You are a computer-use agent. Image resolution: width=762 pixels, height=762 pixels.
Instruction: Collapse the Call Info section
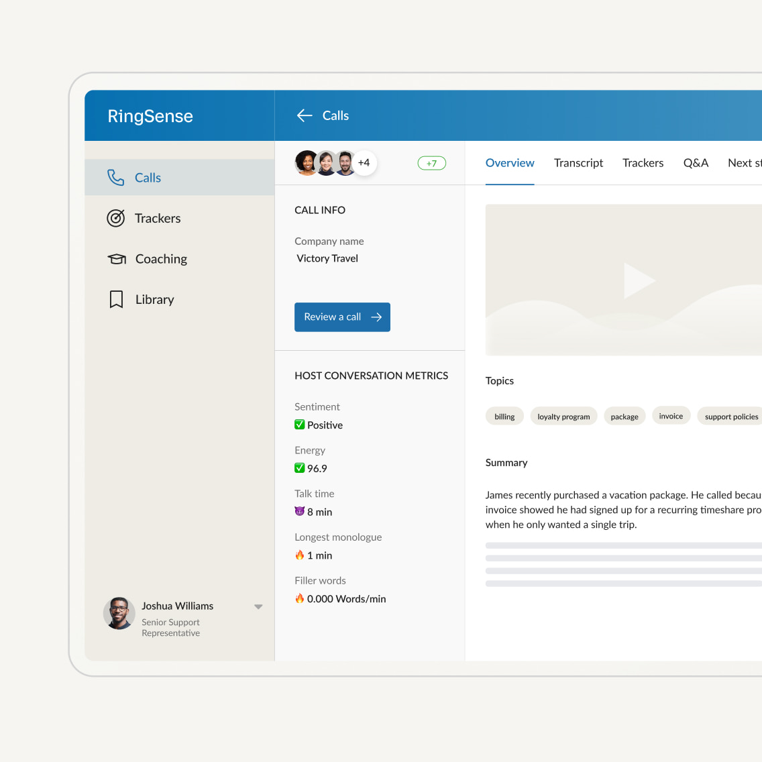coord(320,210)
